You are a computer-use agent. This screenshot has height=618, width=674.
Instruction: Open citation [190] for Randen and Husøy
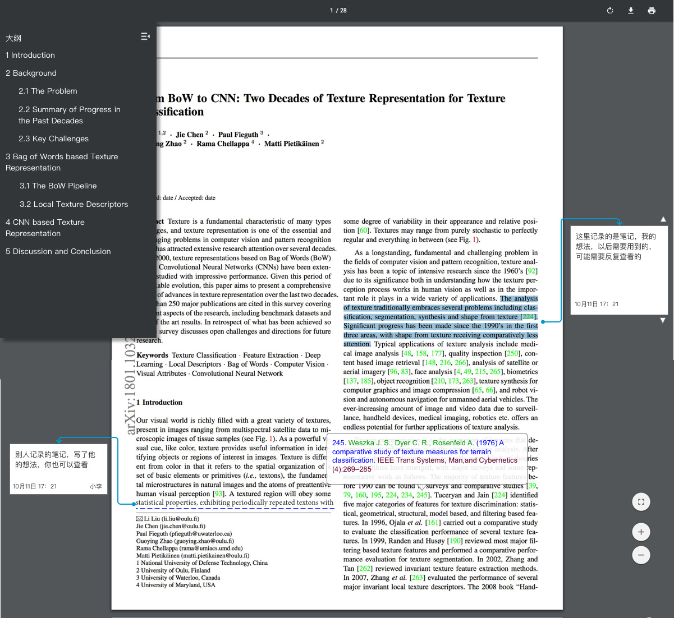pos(455,541)
